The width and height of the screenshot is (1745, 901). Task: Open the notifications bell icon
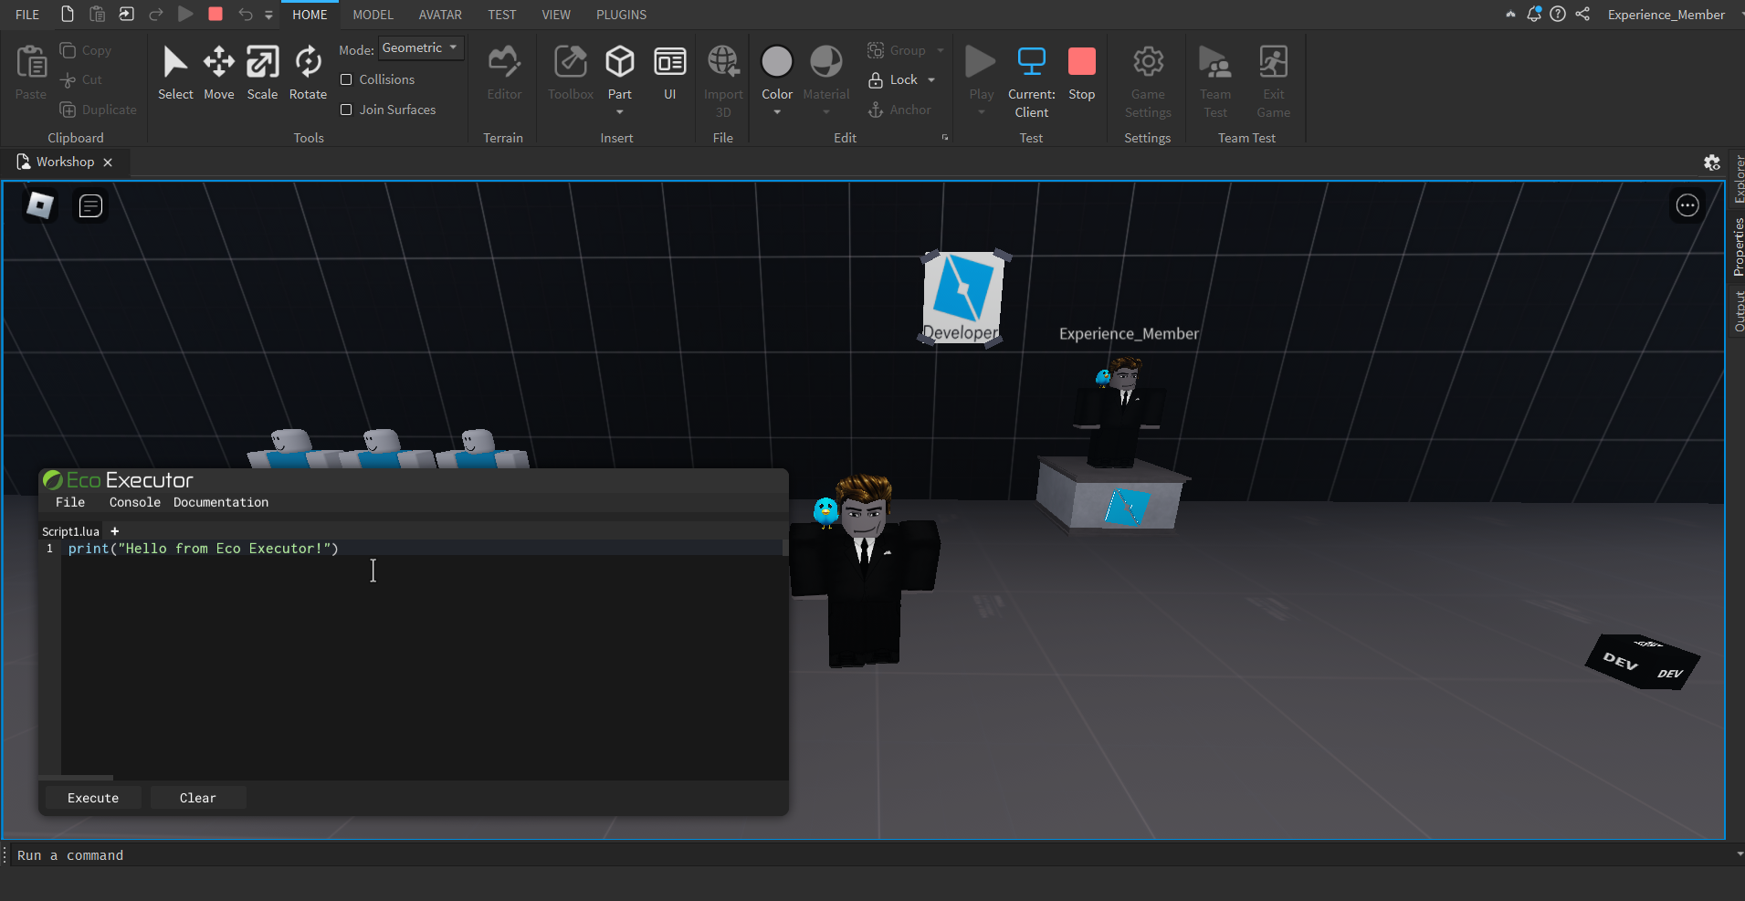coord(1534,14)
